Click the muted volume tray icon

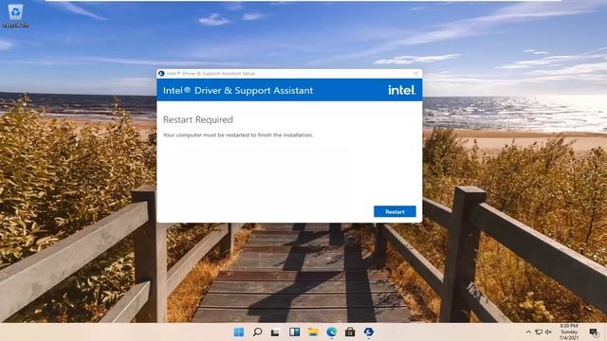point(548,332)
